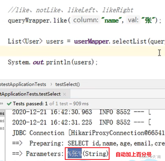Screen dimensions: 165x161
Task: Select testApplicationTests breadcrumb item
Action: click(x=23, y=84)
